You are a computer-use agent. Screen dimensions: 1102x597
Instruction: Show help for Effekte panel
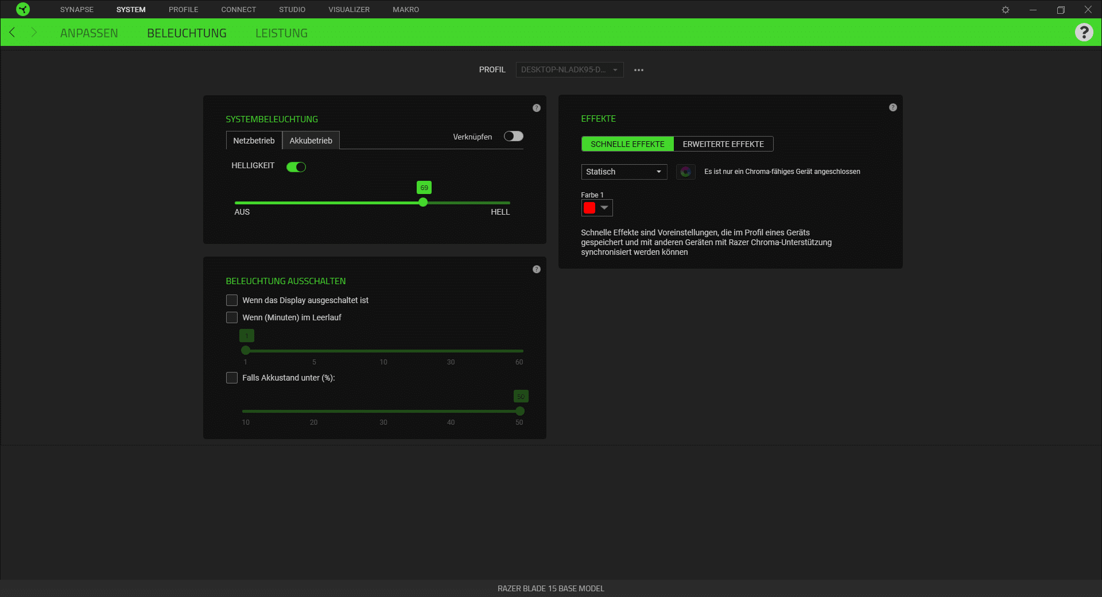[x=893, y=107]
